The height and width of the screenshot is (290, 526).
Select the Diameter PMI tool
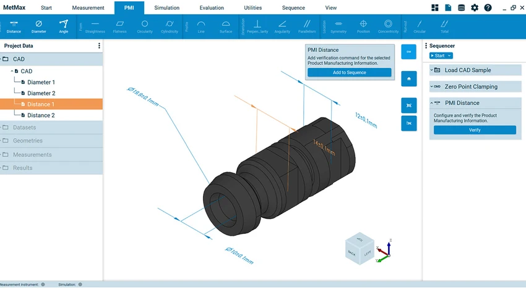pos(38,27)
